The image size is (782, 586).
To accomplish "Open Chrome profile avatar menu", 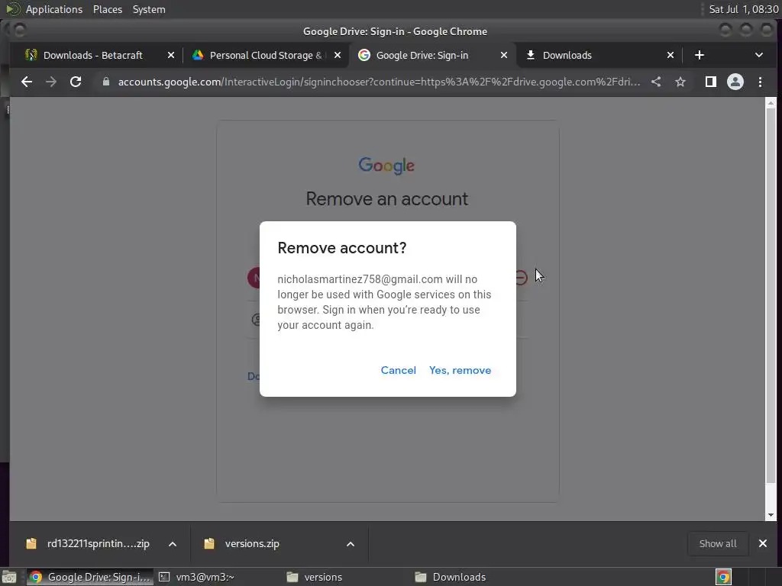I will click(x=735, y=82).
